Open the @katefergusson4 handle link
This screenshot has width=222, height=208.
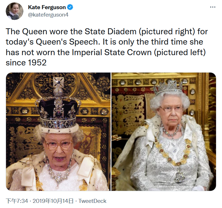point(48,15)
